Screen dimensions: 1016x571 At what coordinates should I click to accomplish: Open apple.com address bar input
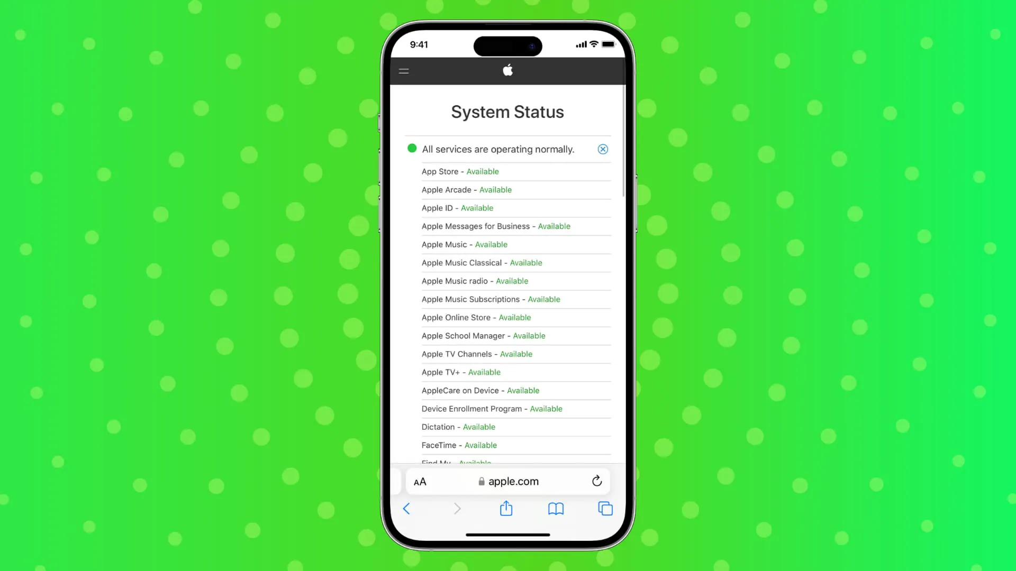[507, 481]
